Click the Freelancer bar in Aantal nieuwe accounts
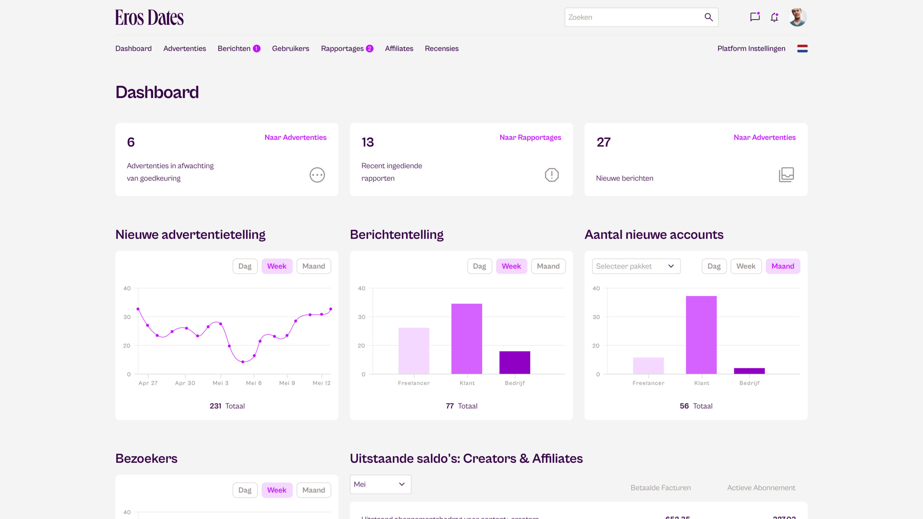The width and height of the screenshot is (923, 519). click(648, 366)
